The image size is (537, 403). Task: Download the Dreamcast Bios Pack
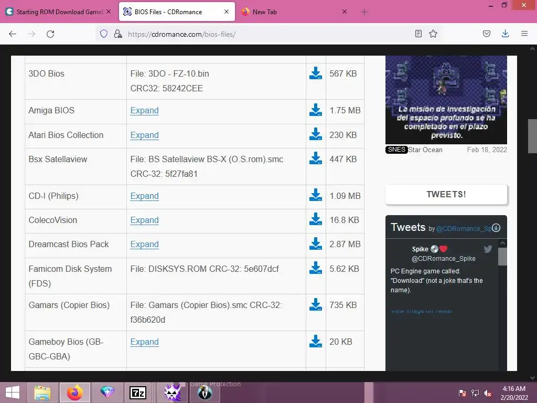[x=315, y=243]
